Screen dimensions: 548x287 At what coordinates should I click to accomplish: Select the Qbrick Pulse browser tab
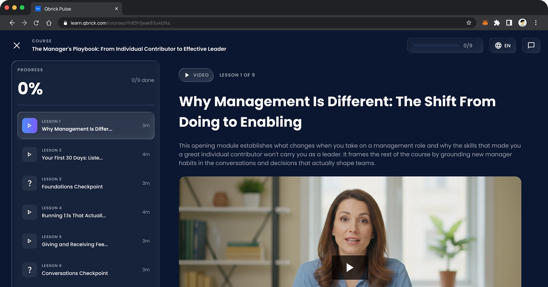coord(76,9)
